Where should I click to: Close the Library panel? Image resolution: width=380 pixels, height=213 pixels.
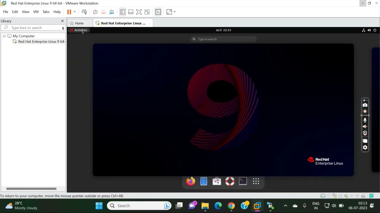62,21
